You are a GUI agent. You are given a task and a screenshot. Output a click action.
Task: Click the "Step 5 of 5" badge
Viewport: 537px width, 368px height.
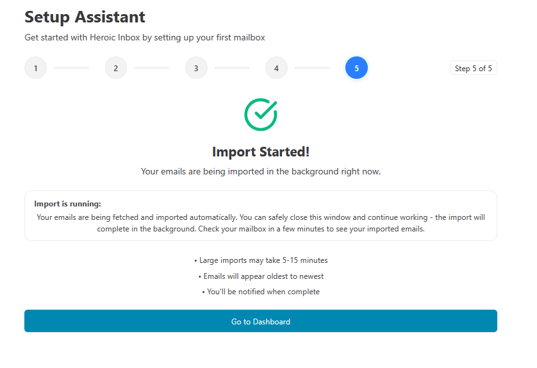point(473,68)
